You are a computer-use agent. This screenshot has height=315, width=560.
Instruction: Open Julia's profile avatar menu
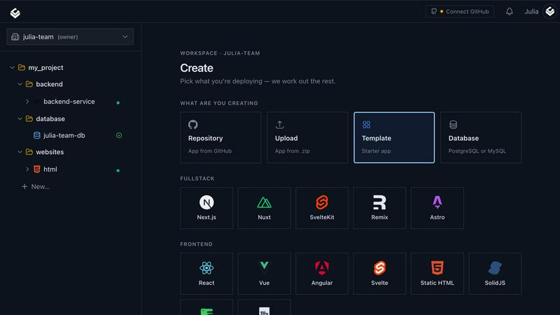point(550,11)
